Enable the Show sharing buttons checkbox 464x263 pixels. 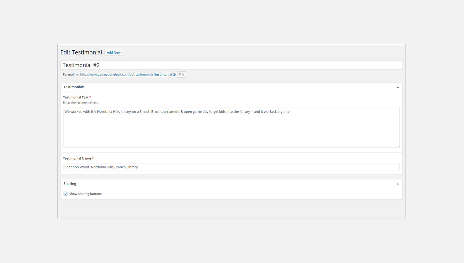[x=65, y=194]
